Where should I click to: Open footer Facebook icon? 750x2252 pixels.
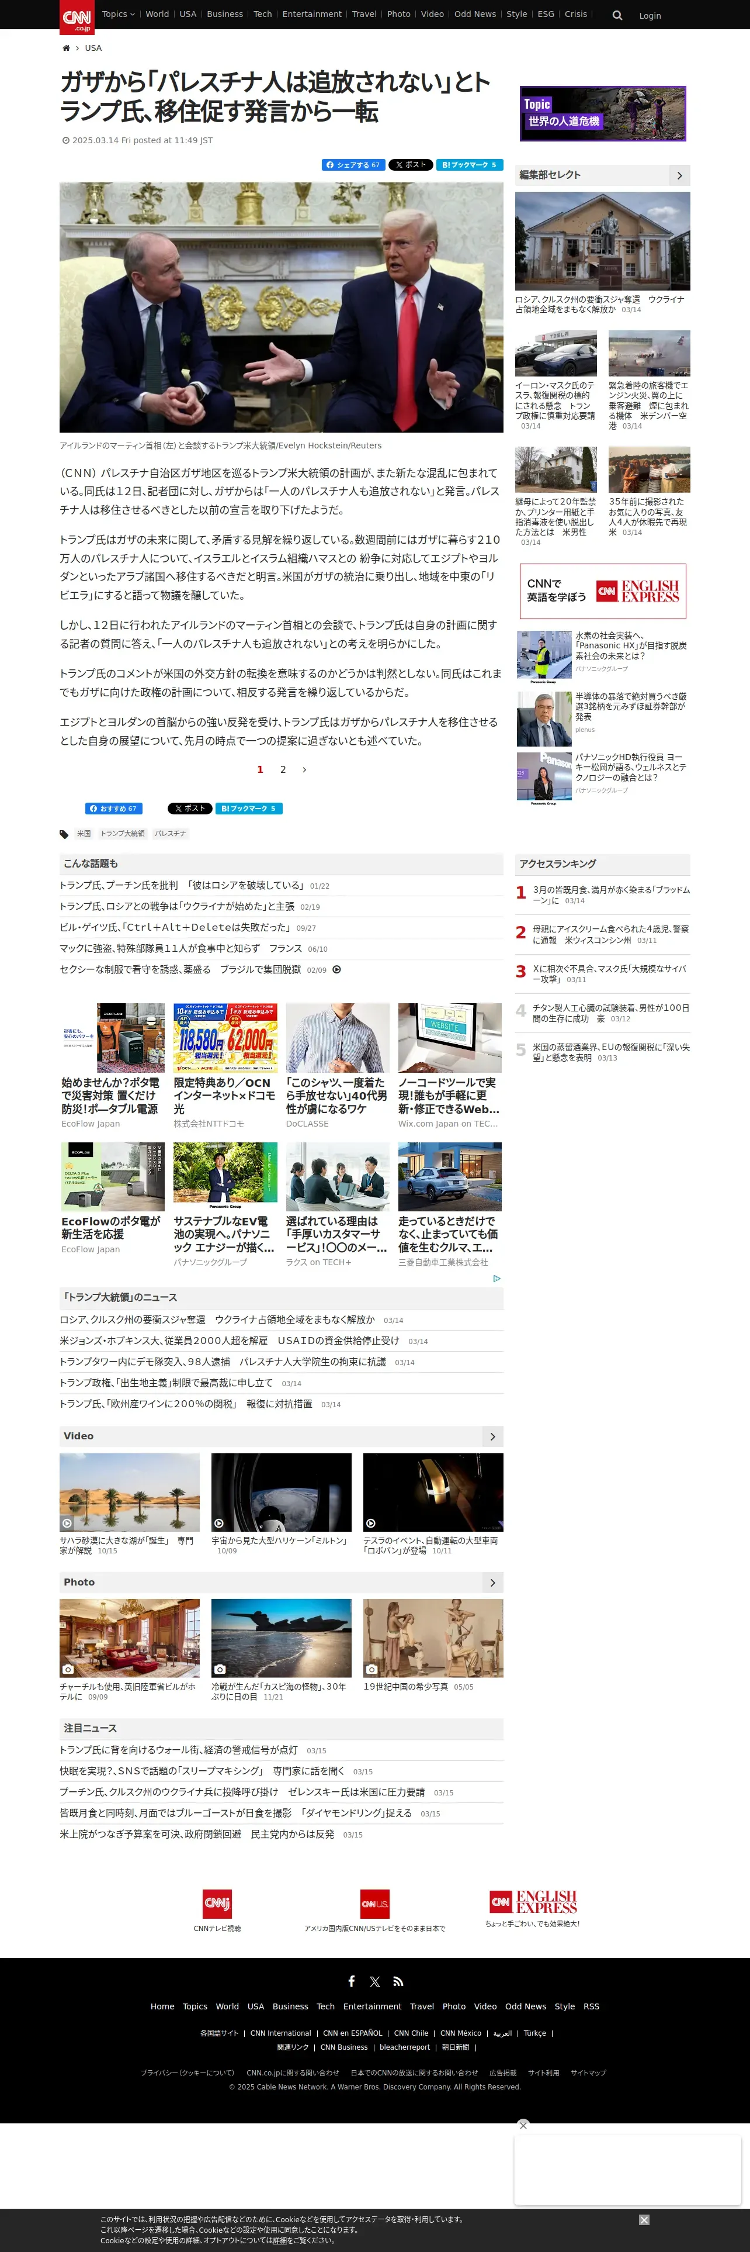click(x=351, y=1981)
